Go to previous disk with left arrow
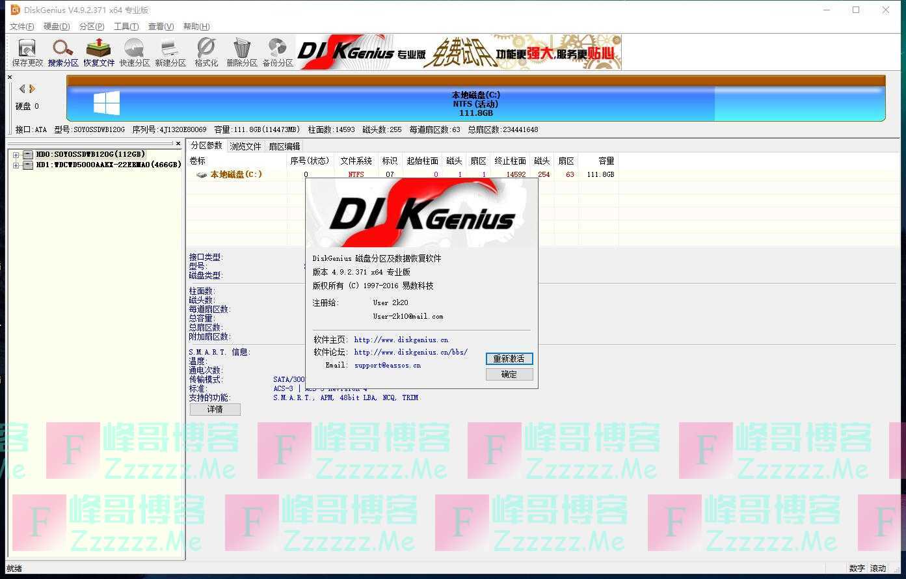This screenshot has width=906, height=579. coord(22,88)
